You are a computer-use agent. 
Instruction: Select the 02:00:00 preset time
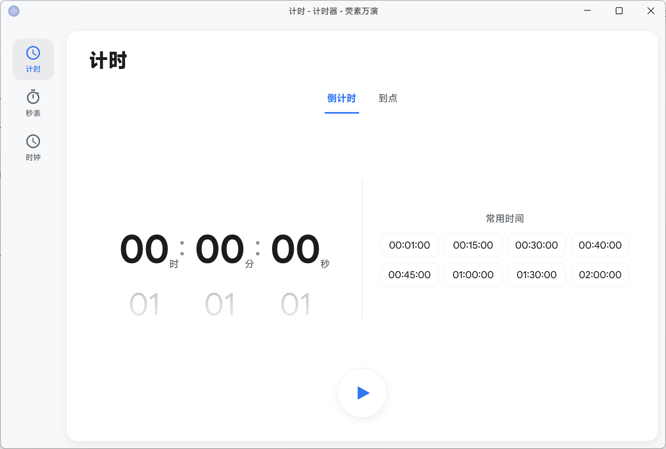600,275
